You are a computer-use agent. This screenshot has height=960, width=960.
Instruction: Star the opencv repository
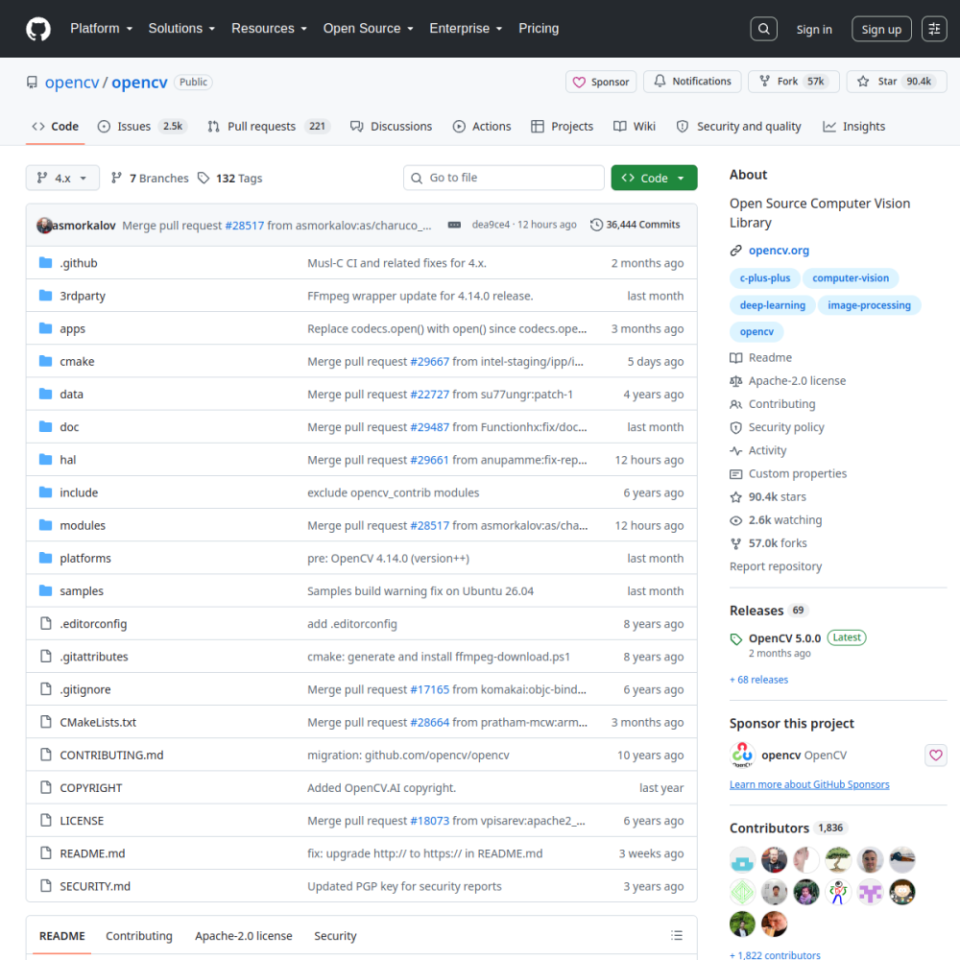897,82
